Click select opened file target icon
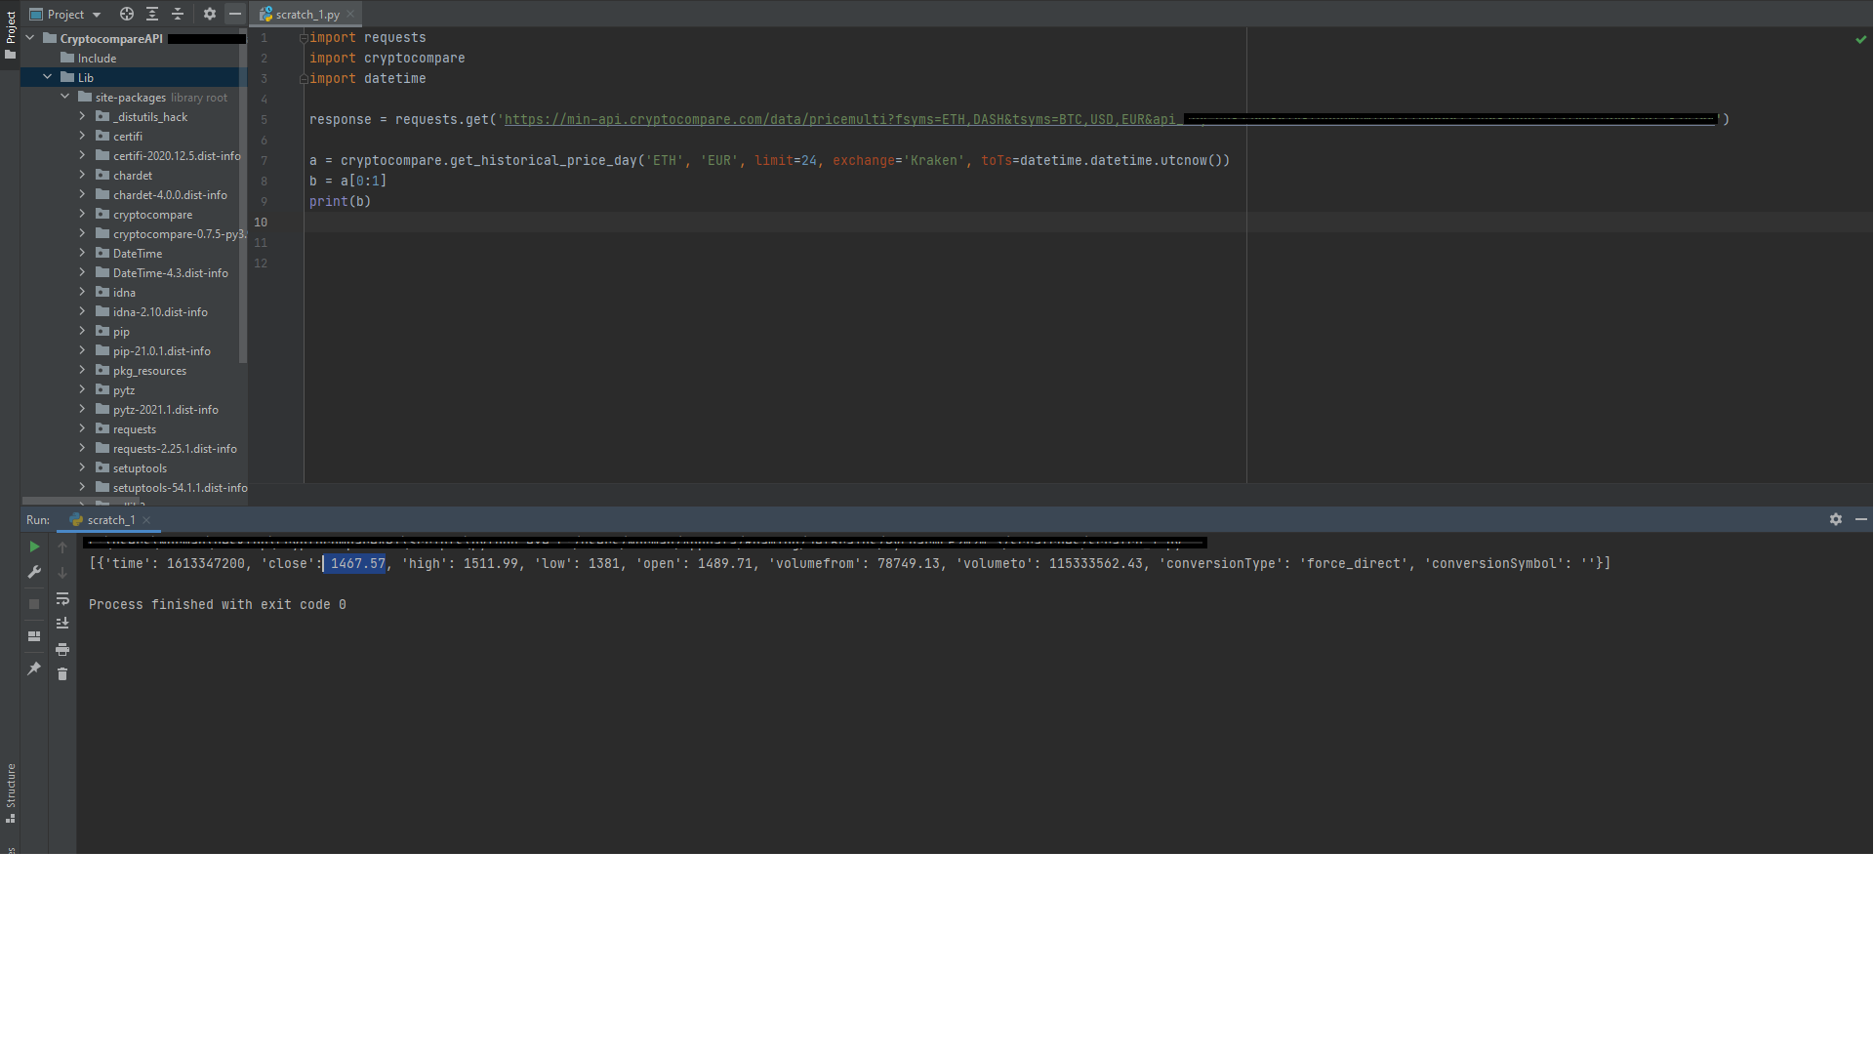 [x=127, y=14]
